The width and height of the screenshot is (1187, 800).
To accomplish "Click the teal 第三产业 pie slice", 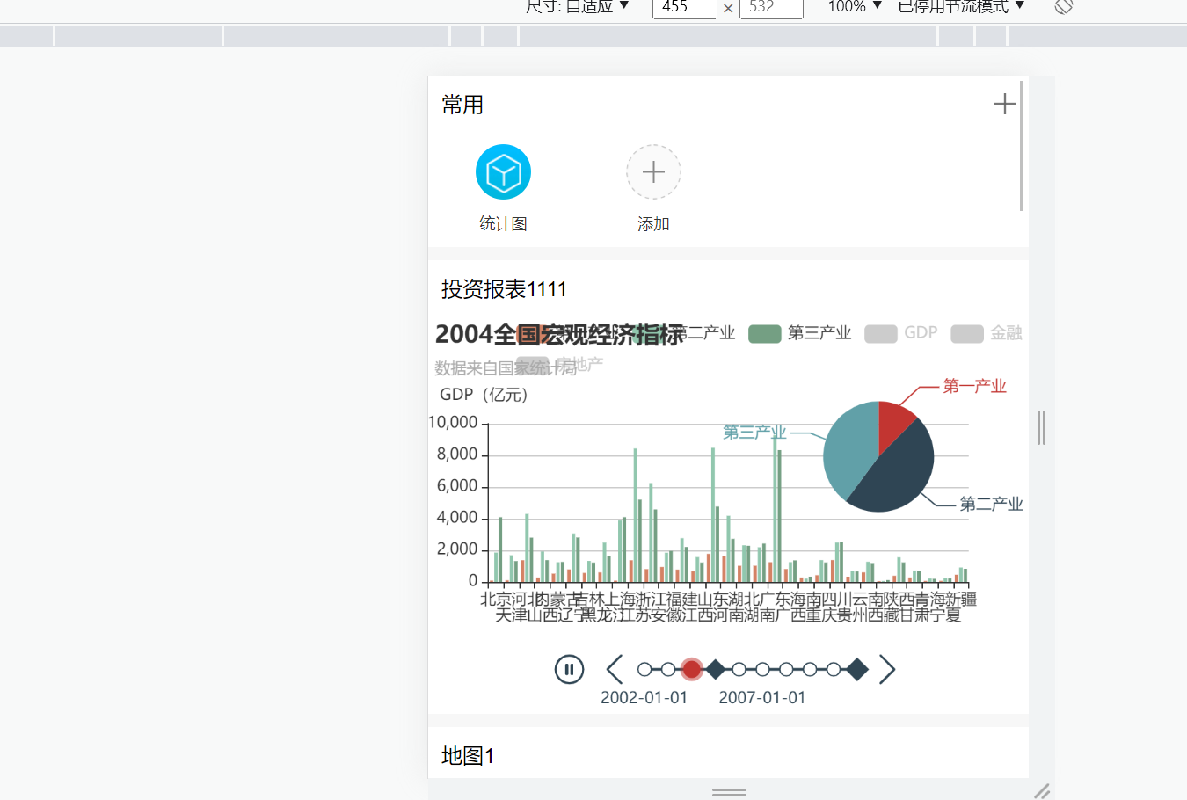I will pos(849,448).
